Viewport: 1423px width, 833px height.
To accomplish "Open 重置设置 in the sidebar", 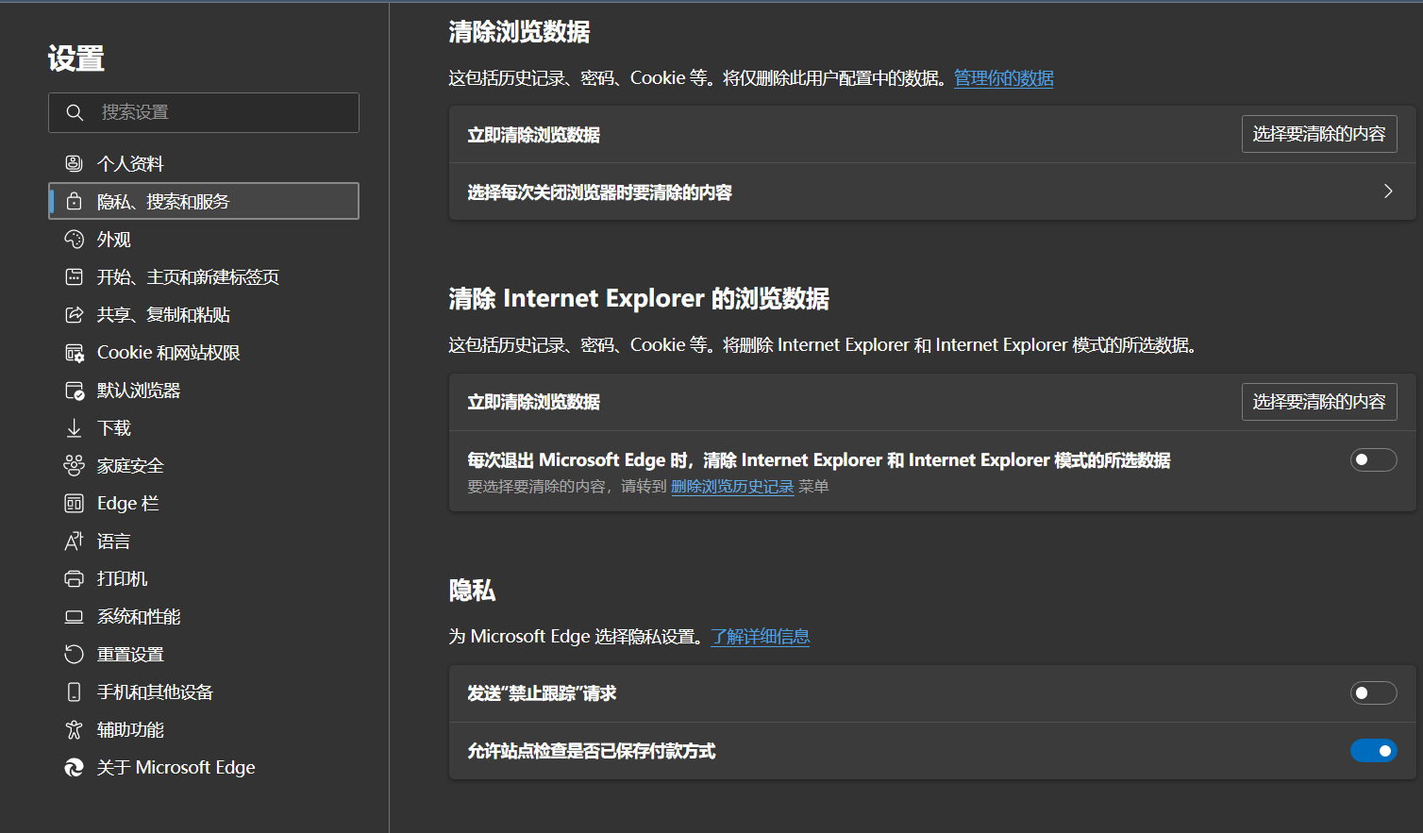I will (x=204, y=654).
